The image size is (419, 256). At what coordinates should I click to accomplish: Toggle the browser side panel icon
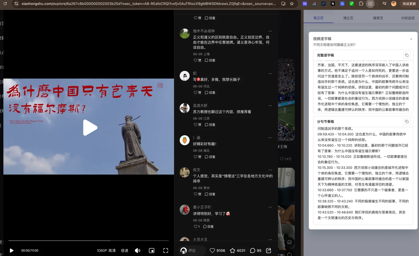[370, 4]
